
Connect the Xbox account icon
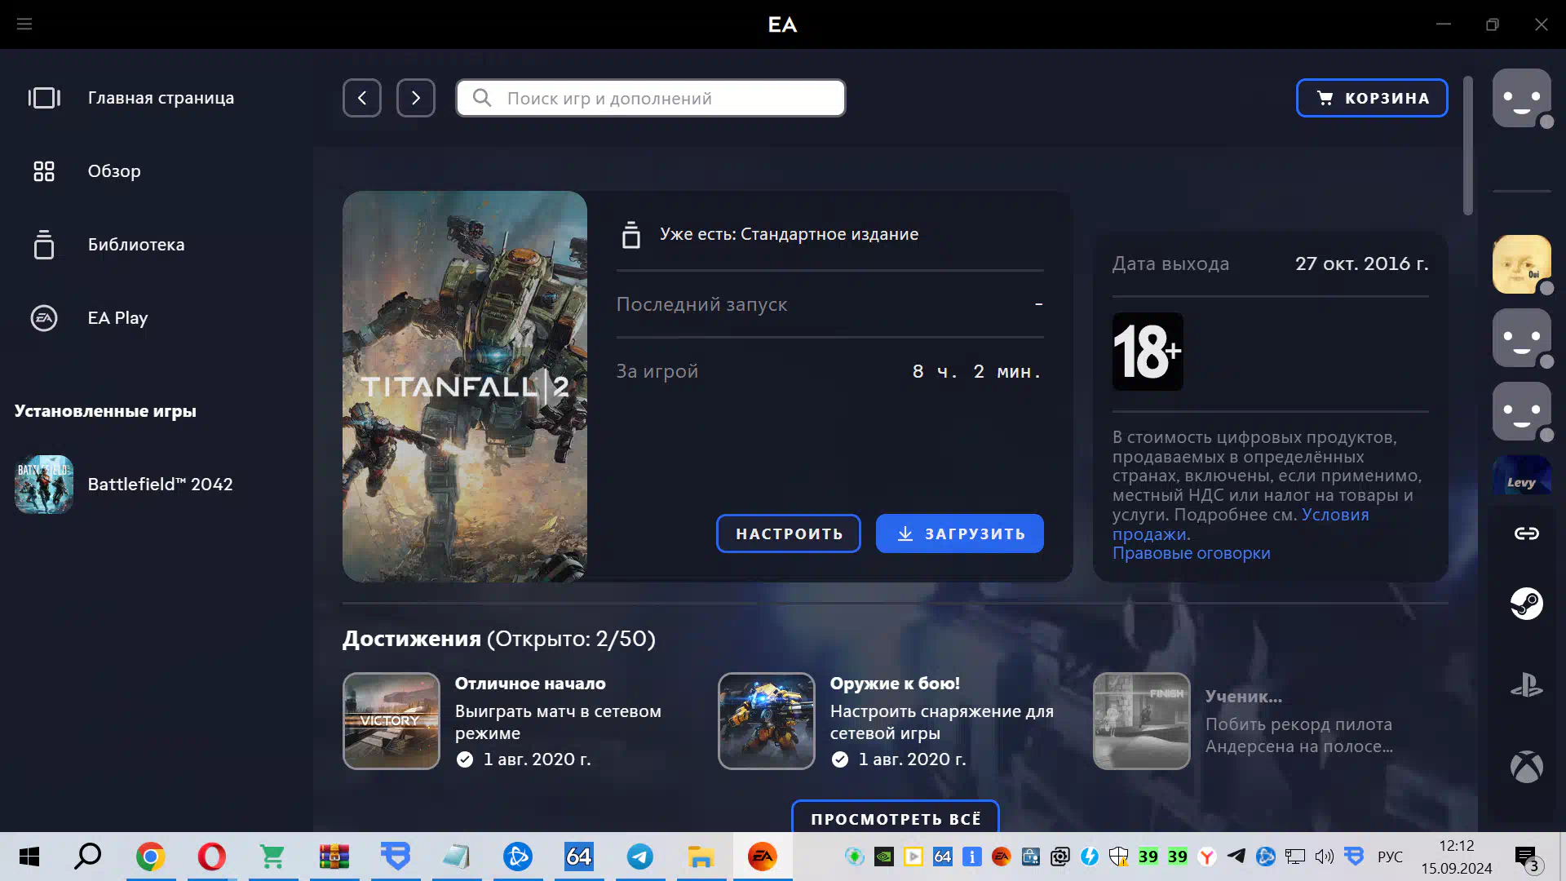[x=1527, y=767]
